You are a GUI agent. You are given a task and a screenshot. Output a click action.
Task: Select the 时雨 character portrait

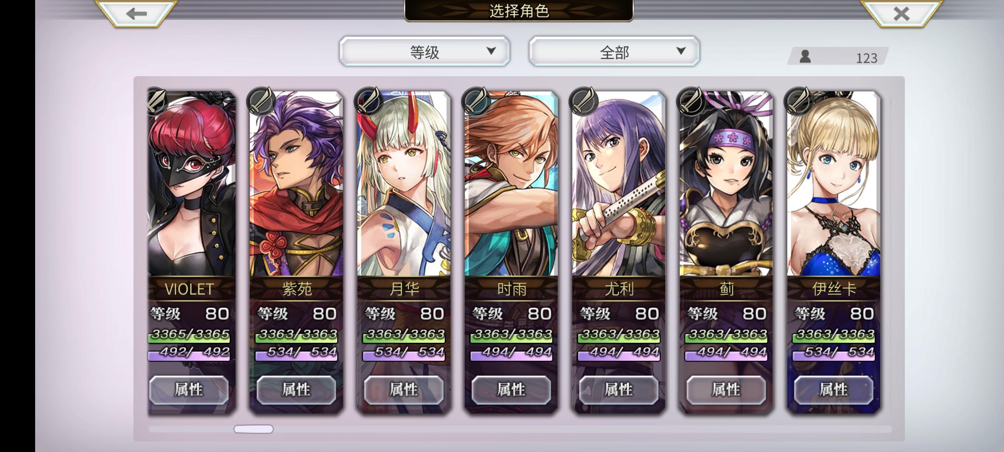[x=511, y=184]
